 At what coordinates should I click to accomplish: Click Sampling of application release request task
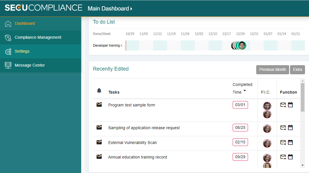(x=144, y=128)
